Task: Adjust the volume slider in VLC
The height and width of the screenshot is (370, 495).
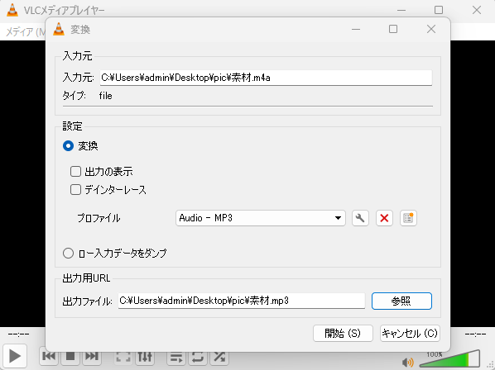Action: click(449, 359)
